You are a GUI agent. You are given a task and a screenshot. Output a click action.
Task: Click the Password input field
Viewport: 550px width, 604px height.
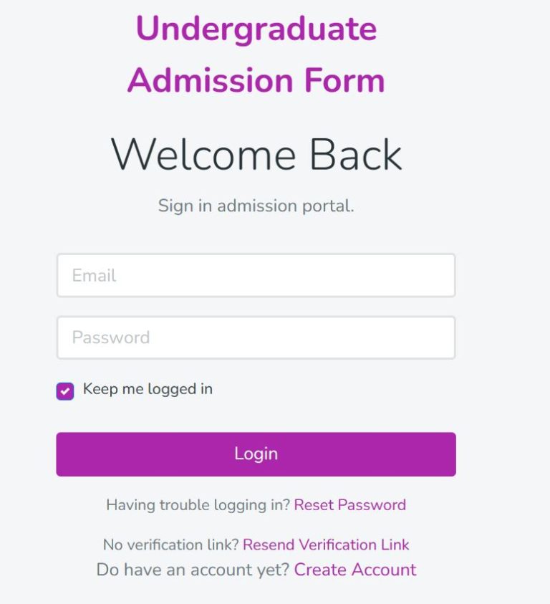click(256, 337)
